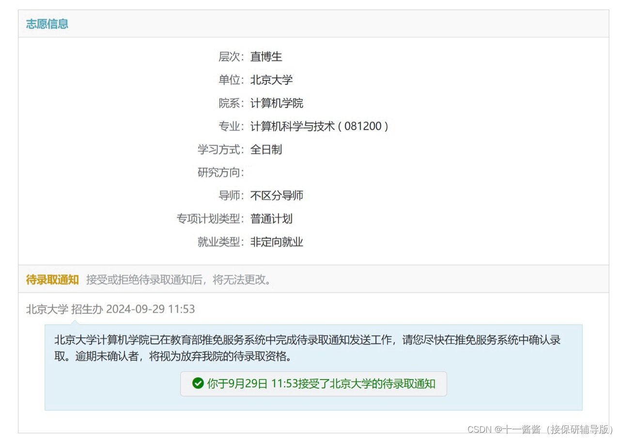Click the blue message body about 推免服务系统
Image resolution: width=620 pixels, height=439 pixels.
(x=313, y=367)
